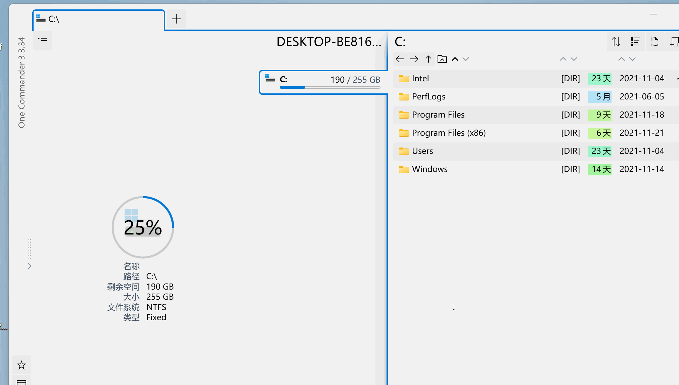Go back with the left arrow
This screenshot has width=679, height=385.
click(400, 59)
